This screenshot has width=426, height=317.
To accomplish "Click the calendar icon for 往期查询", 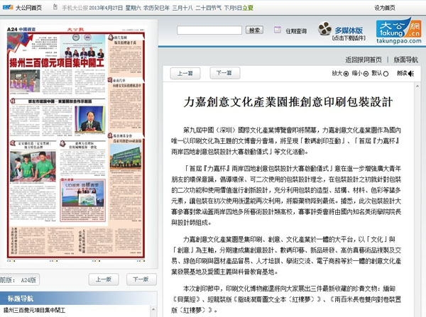I will [x=278, y=30].
